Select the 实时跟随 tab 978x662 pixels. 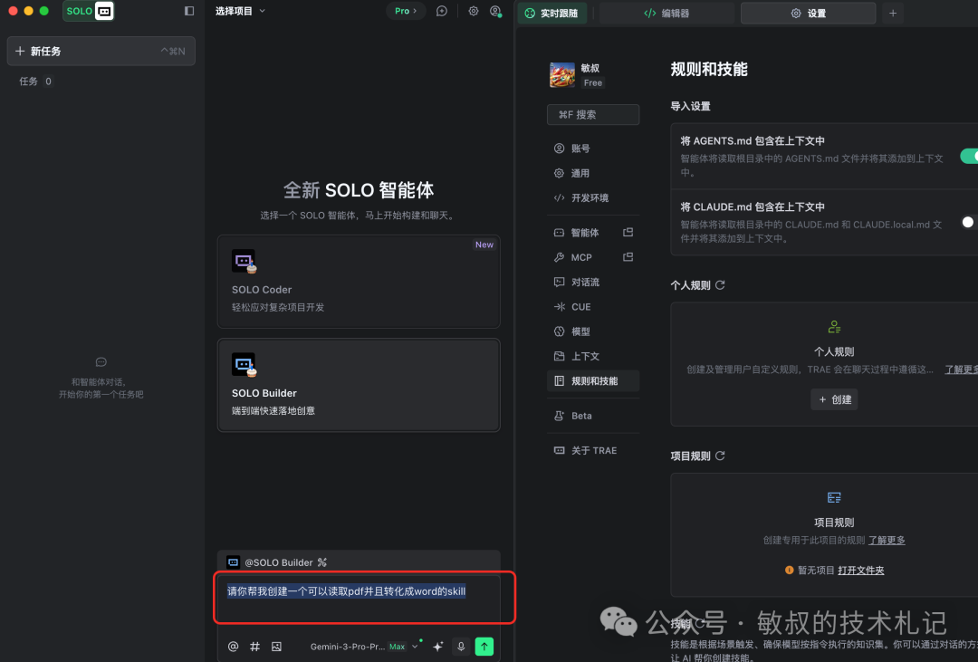point(553,13)
